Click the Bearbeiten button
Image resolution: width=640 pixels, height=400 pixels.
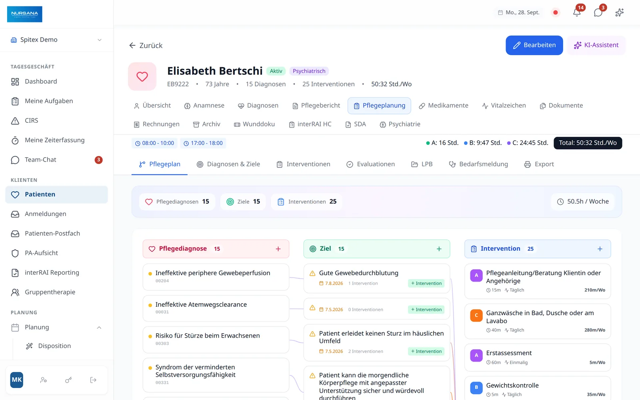[534, 45]
